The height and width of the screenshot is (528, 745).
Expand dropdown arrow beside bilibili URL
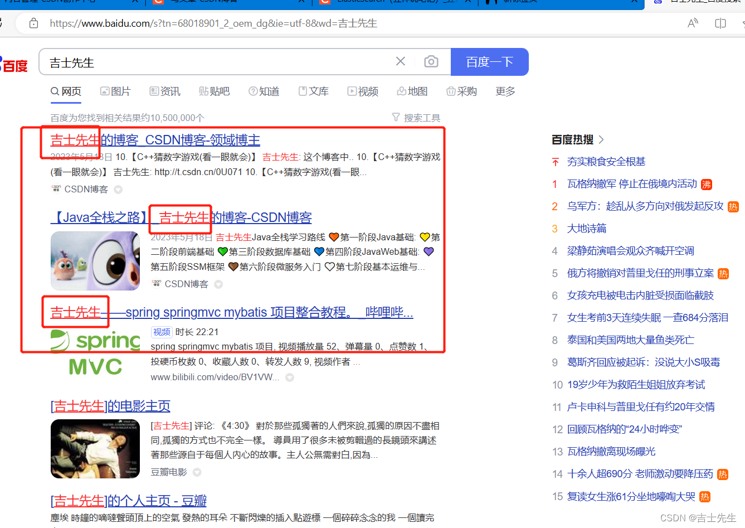290,377
